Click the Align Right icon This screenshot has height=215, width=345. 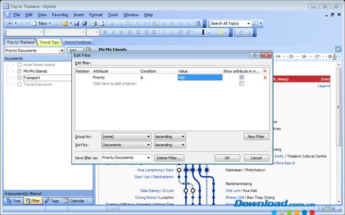[x=146, y=32]
